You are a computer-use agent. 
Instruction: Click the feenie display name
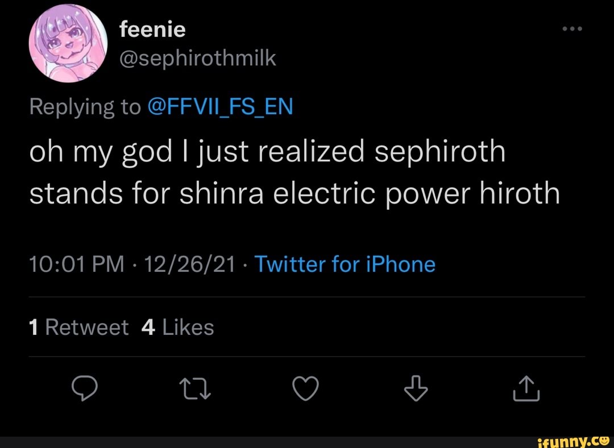point(152,29)
